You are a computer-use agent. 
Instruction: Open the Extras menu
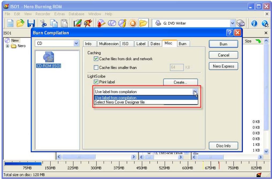click(x=59, y=14)
